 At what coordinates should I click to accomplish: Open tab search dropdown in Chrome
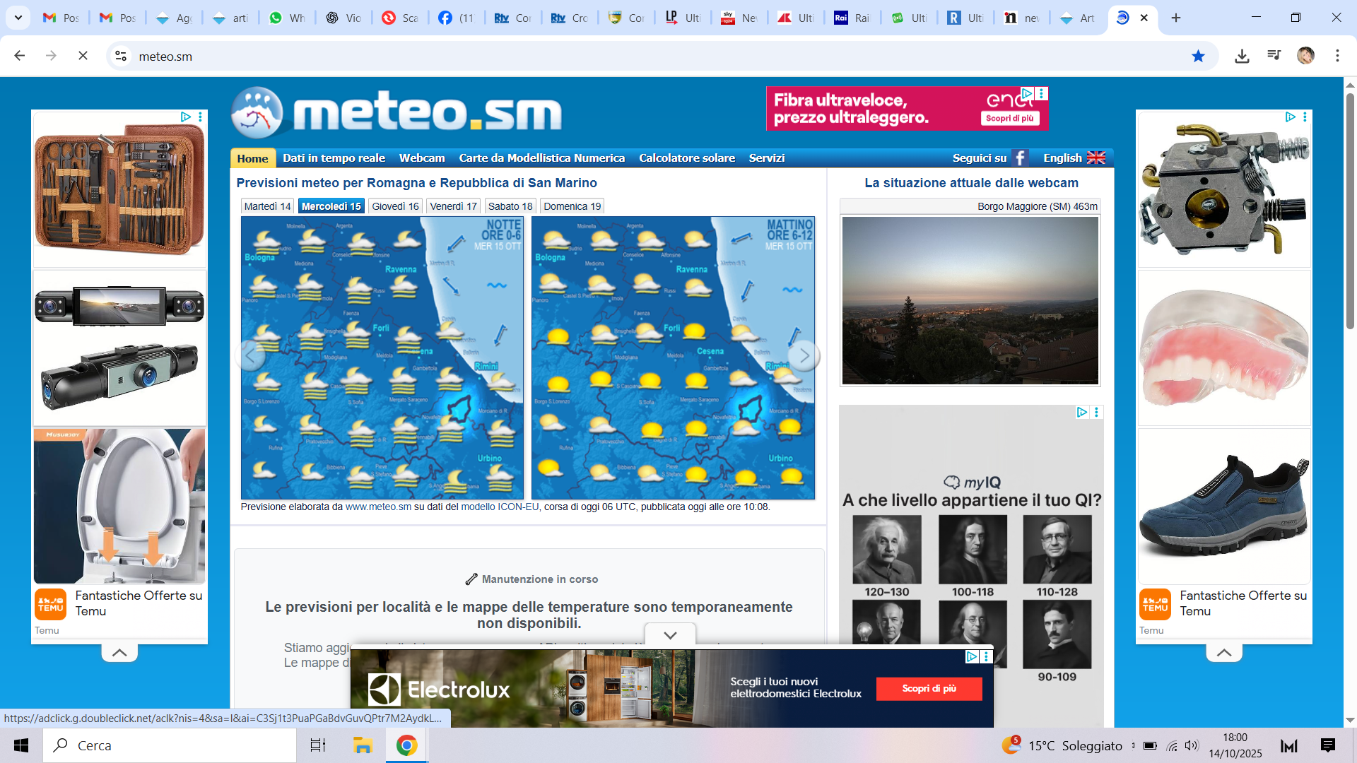[x=18, y=18]
